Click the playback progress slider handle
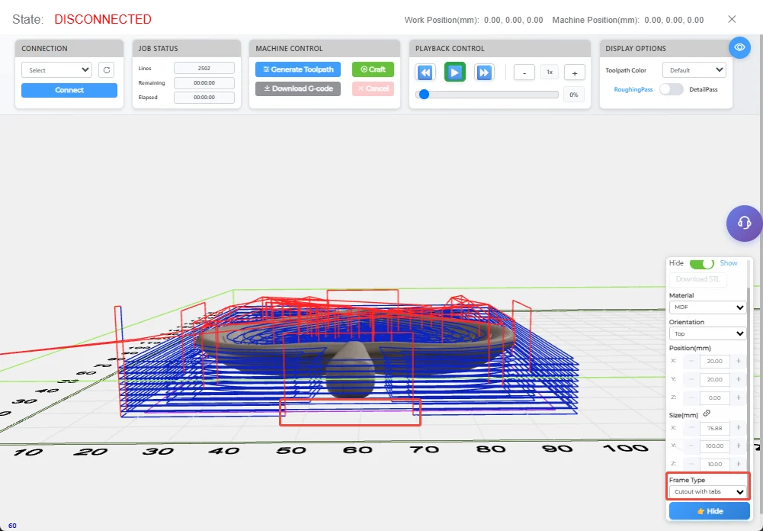Viewport: 763px width, 531px height. point(425,95)
